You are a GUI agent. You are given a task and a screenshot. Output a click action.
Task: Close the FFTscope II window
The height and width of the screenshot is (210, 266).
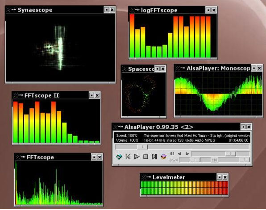tap(97, 95)
